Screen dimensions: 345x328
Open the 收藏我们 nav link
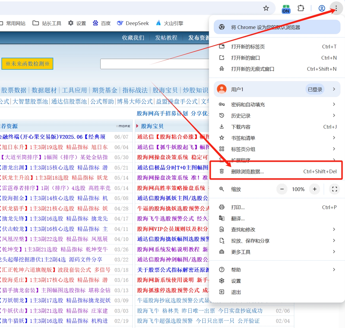coord(133,38)
